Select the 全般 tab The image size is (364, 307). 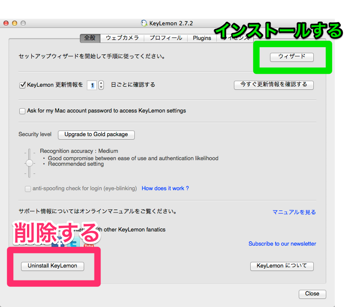point(90,38)
